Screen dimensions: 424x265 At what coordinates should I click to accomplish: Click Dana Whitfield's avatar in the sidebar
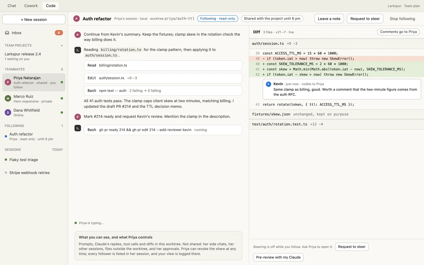(x=8, y=112)
